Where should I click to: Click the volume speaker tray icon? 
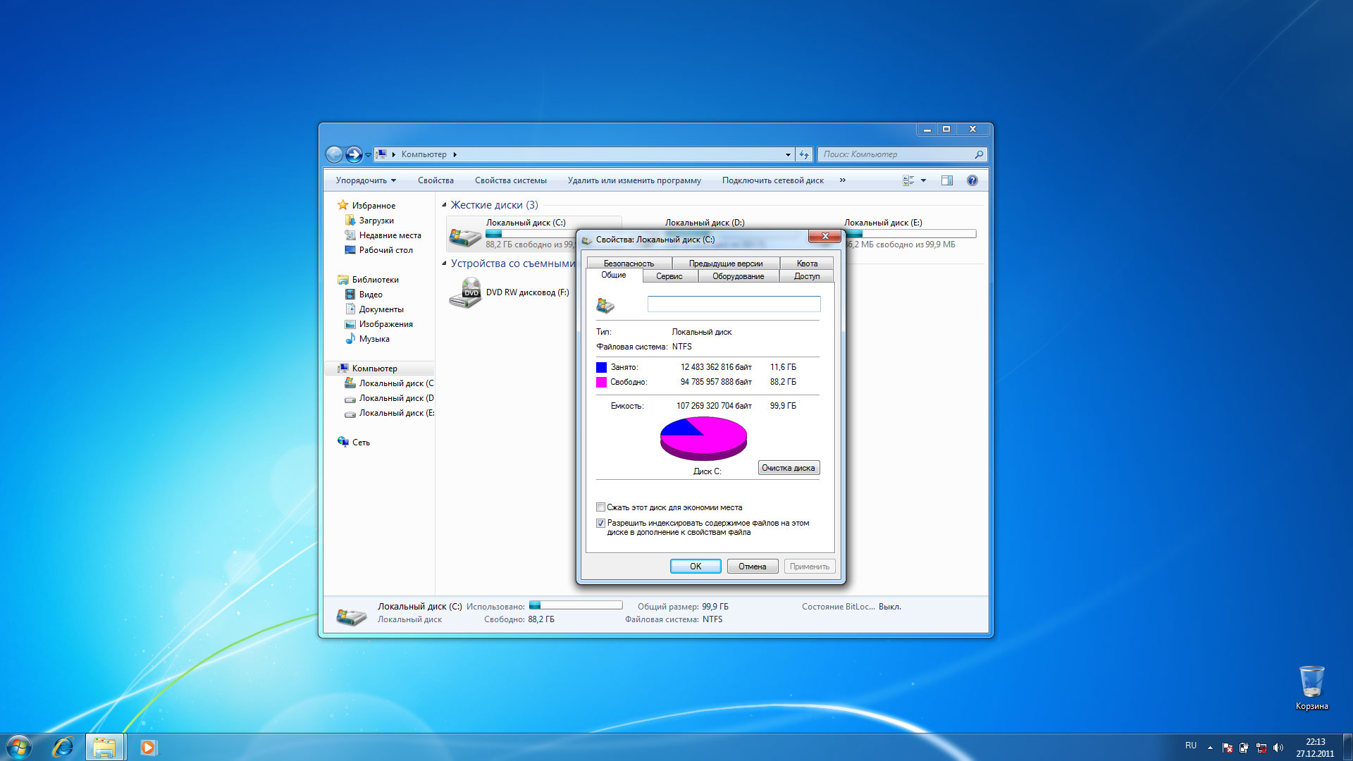click(x=1278, y=748)
